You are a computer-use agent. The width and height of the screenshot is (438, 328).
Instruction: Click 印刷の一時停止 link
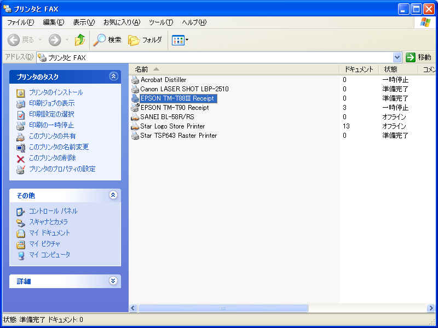coord(51,125)
